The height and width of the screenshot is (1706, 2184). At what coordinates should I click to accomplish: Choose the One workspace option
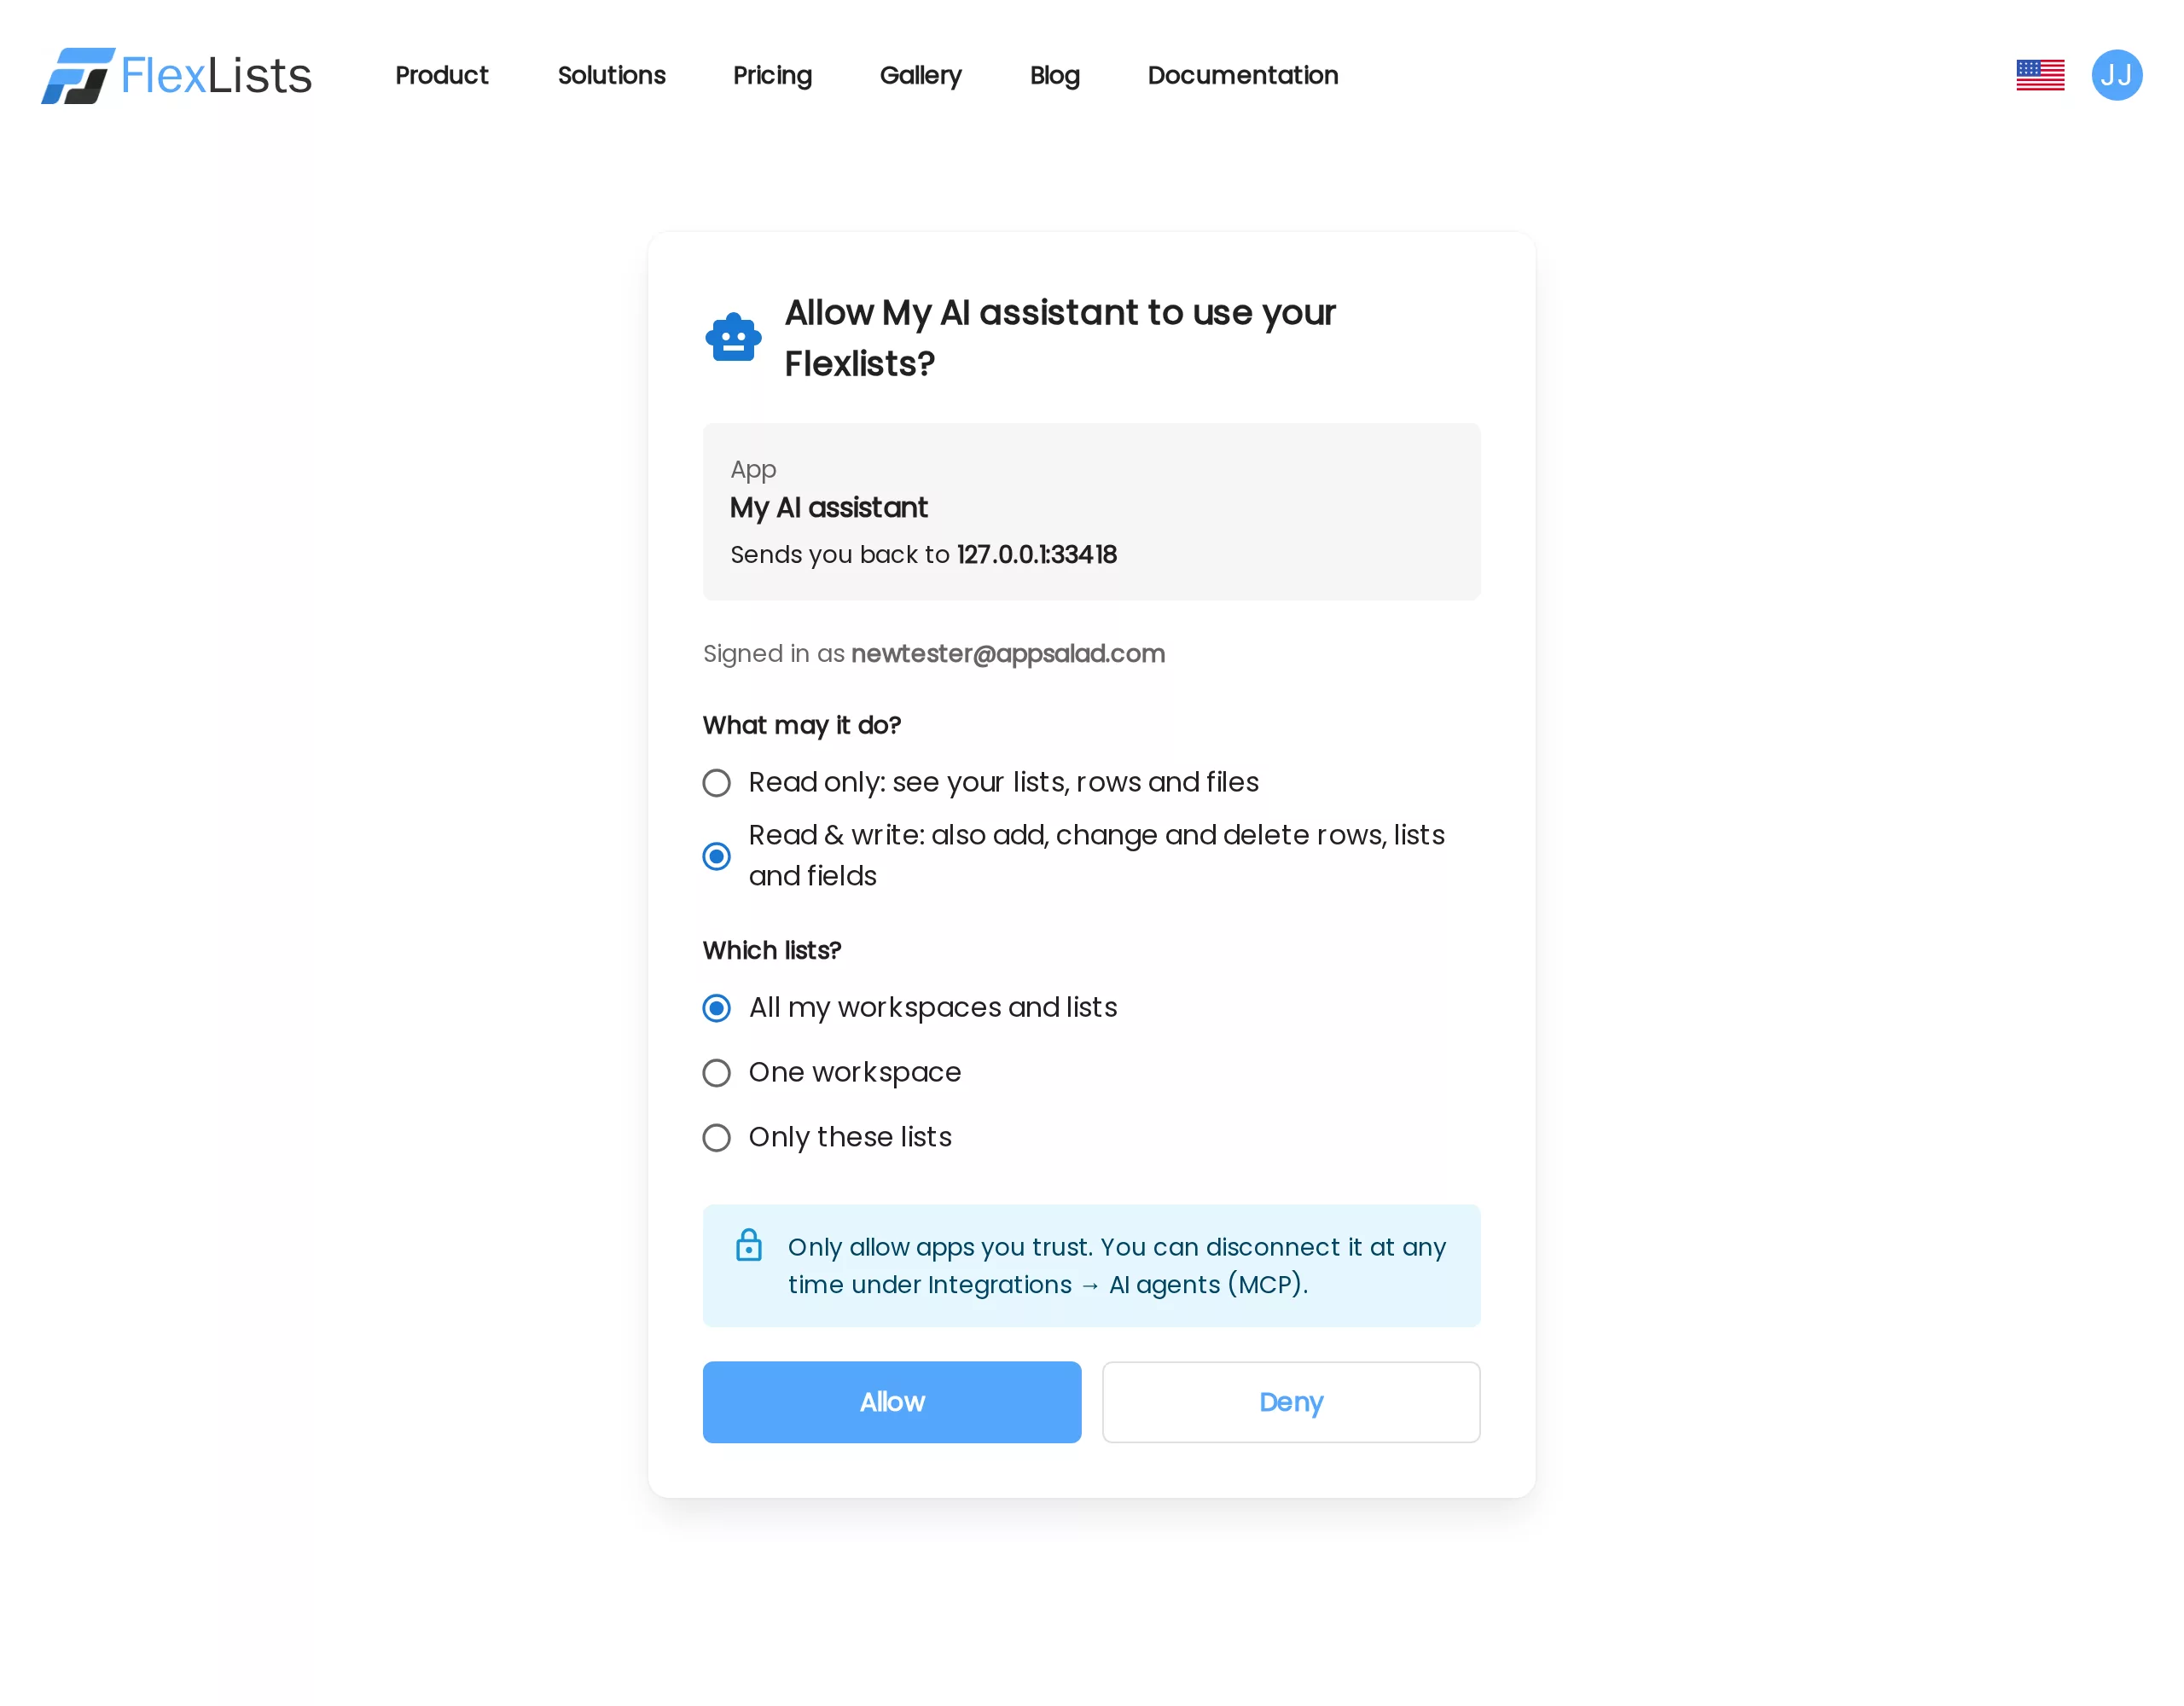point(716,1073)
